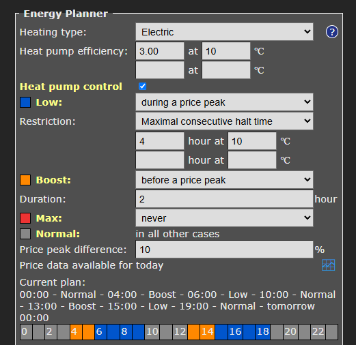Focus the halt time temperature field 10

pos(252,141)
